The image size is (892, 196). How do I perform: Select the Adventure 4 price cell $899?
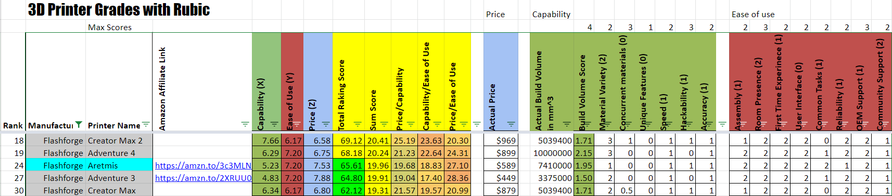(x=500, y=153)
